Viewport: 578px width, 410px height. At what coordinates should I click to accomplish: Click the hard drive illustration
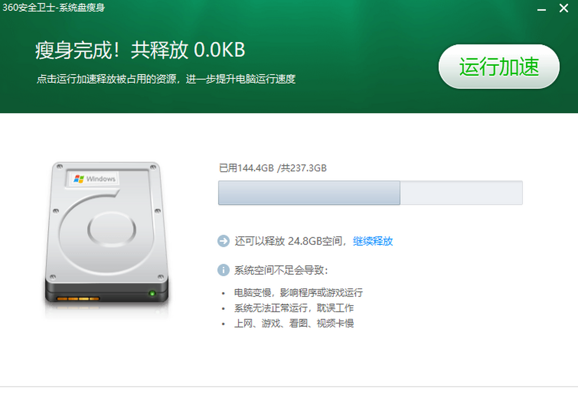(106, 234)
